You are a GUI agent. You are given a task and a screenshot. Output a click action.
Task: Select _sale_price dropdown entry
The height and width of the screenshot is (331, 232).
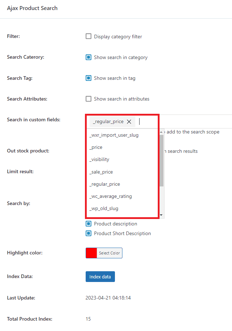[x=101, y=172]
